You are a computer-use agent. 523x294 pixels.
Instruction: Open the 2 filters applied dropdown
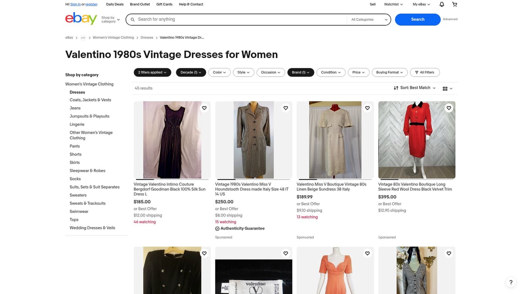click(152, 72)
